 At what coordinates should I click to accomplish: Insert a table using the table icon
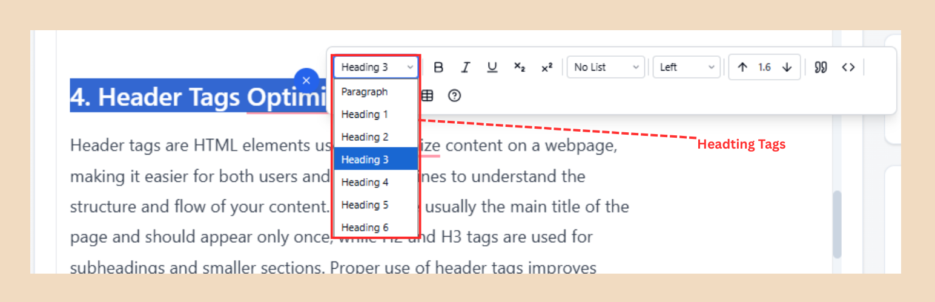click(x=428, y=95)
